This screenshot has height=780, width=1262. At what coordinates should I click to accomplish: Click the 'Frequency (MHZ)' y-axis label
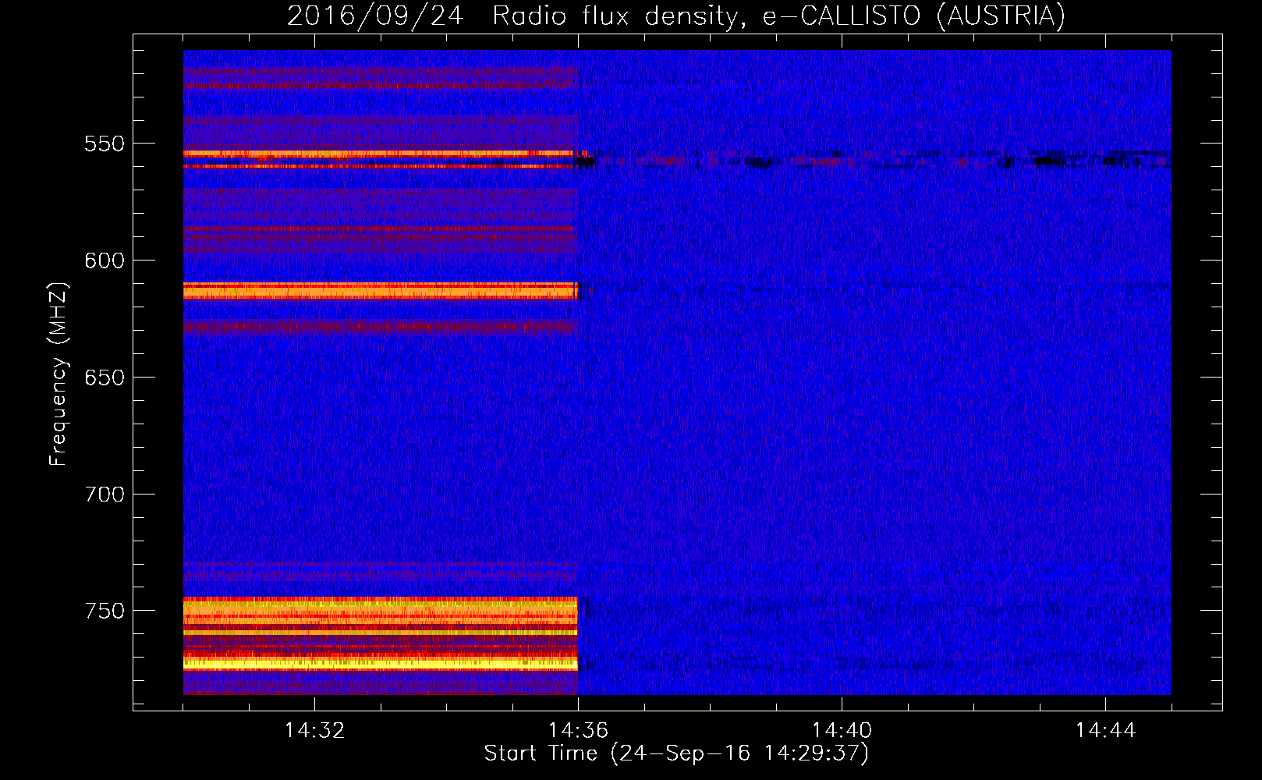[58, 374]
